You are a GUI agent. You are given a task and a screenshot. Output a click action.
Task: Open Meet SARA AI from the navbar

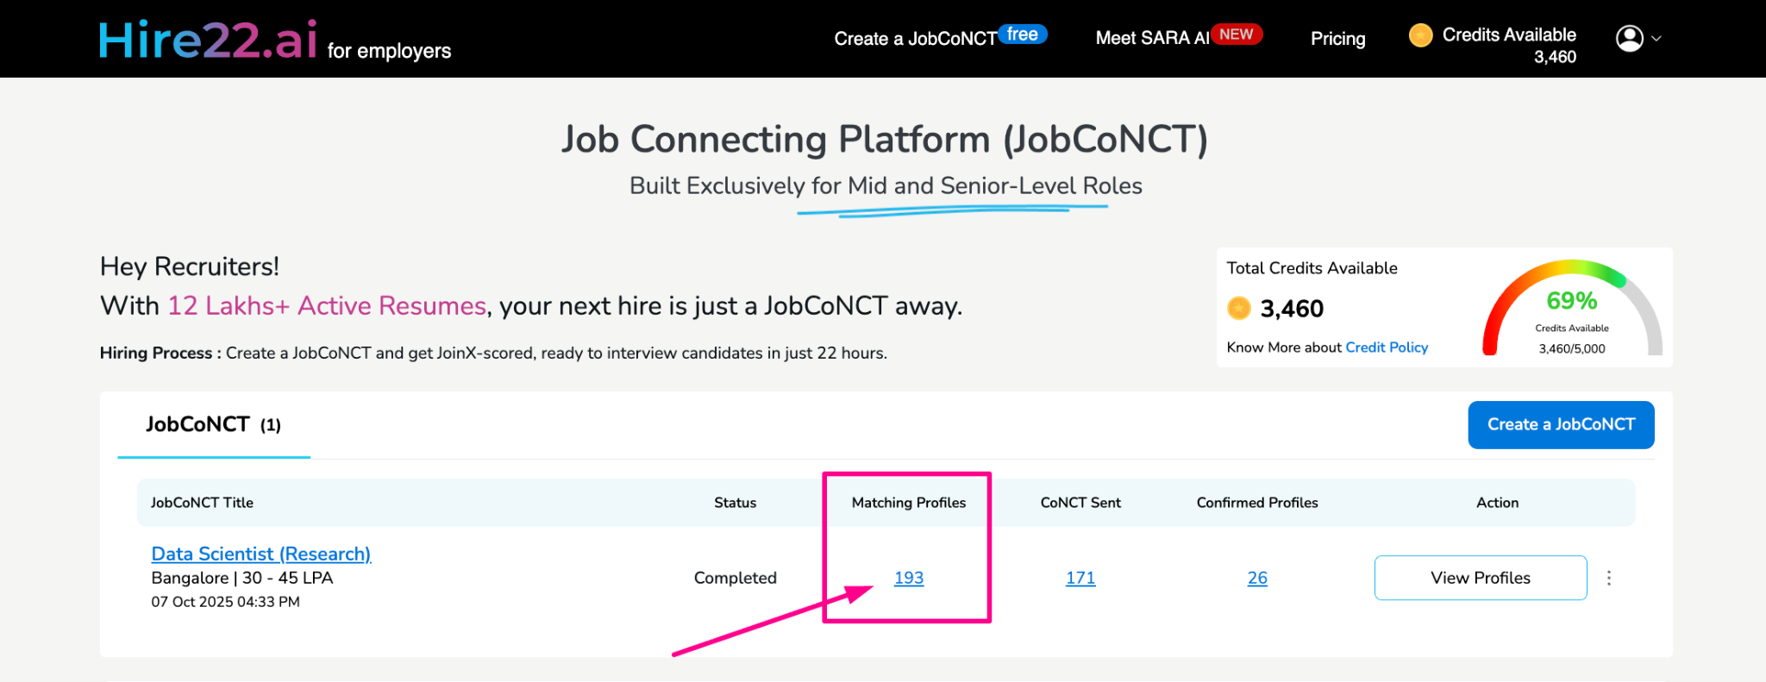click(x=1152, y=39)
